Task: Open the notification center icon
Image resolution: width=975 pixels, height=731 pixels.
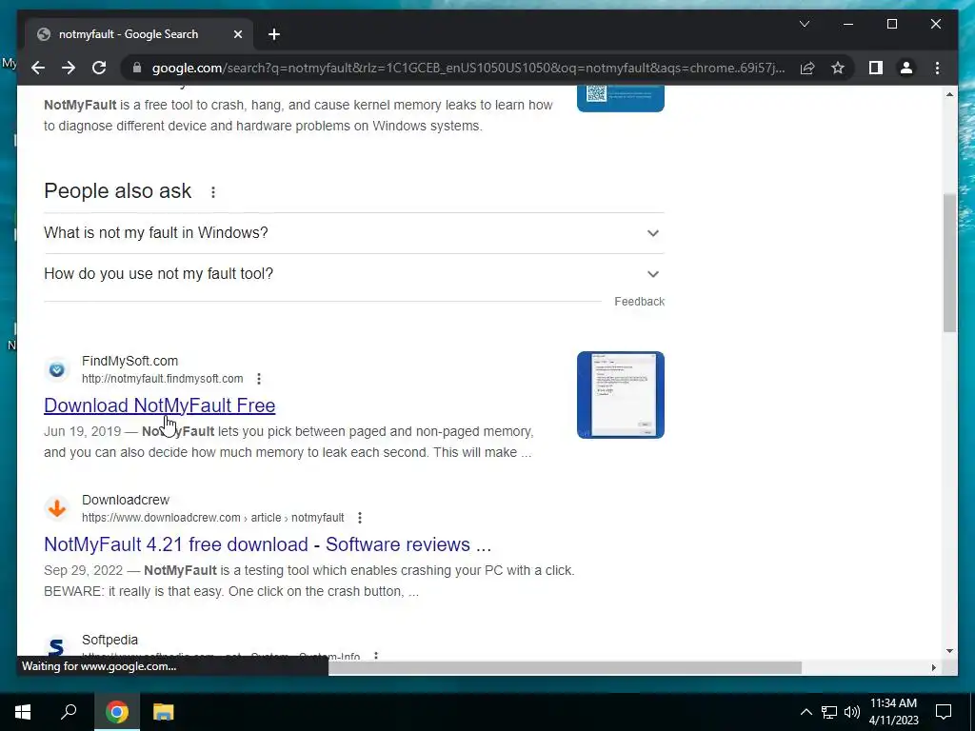Action: (x=944, y=712)
